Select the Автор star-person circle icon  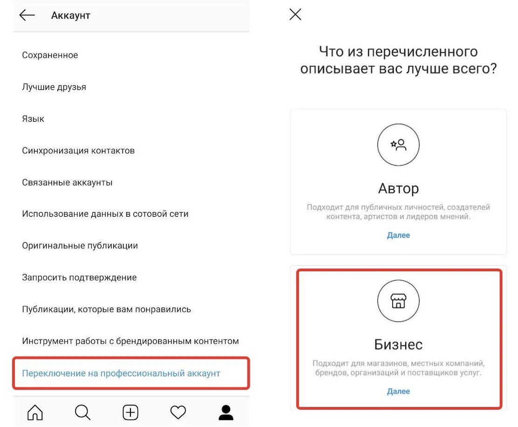398,145
